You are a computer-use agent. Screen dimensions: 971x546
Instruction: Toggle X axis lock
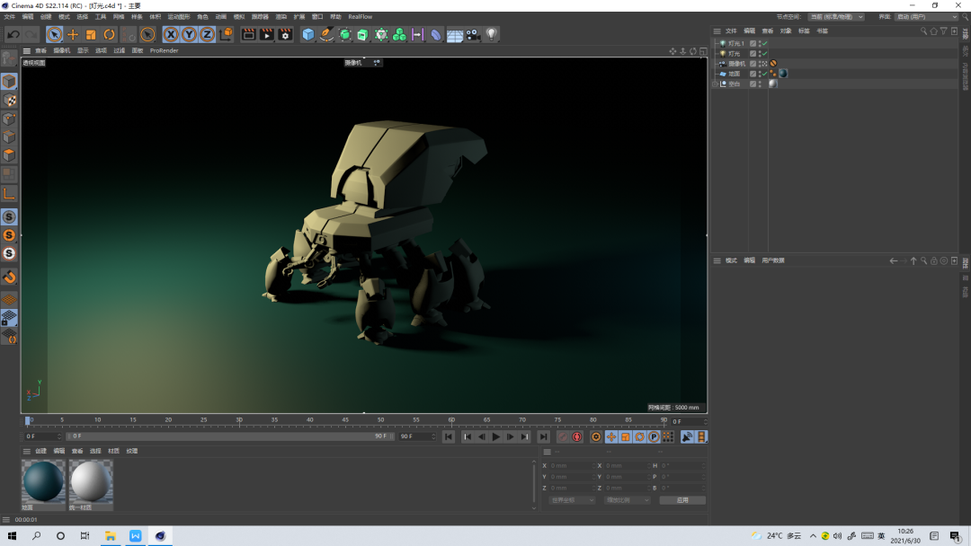pyautogui.click(x=171, y=35)
